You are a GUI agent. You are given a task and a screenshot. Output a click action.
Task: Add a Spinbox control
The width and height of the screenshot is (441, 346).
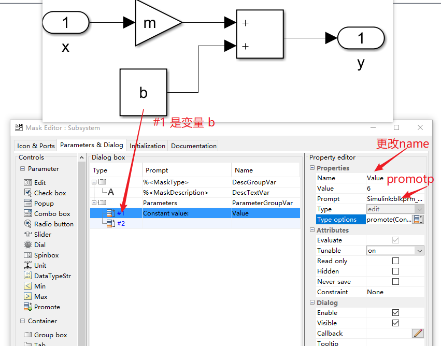(41, 255)
